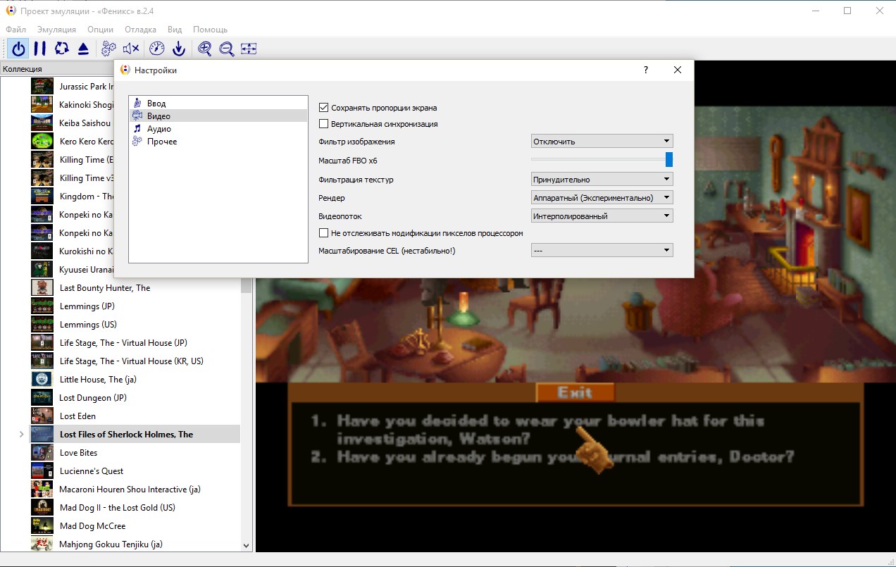This screenshot has width=896, height=567.
Task: Enable Вертикальная синхронизация checkbox
Action: click(x=324, y=124)
